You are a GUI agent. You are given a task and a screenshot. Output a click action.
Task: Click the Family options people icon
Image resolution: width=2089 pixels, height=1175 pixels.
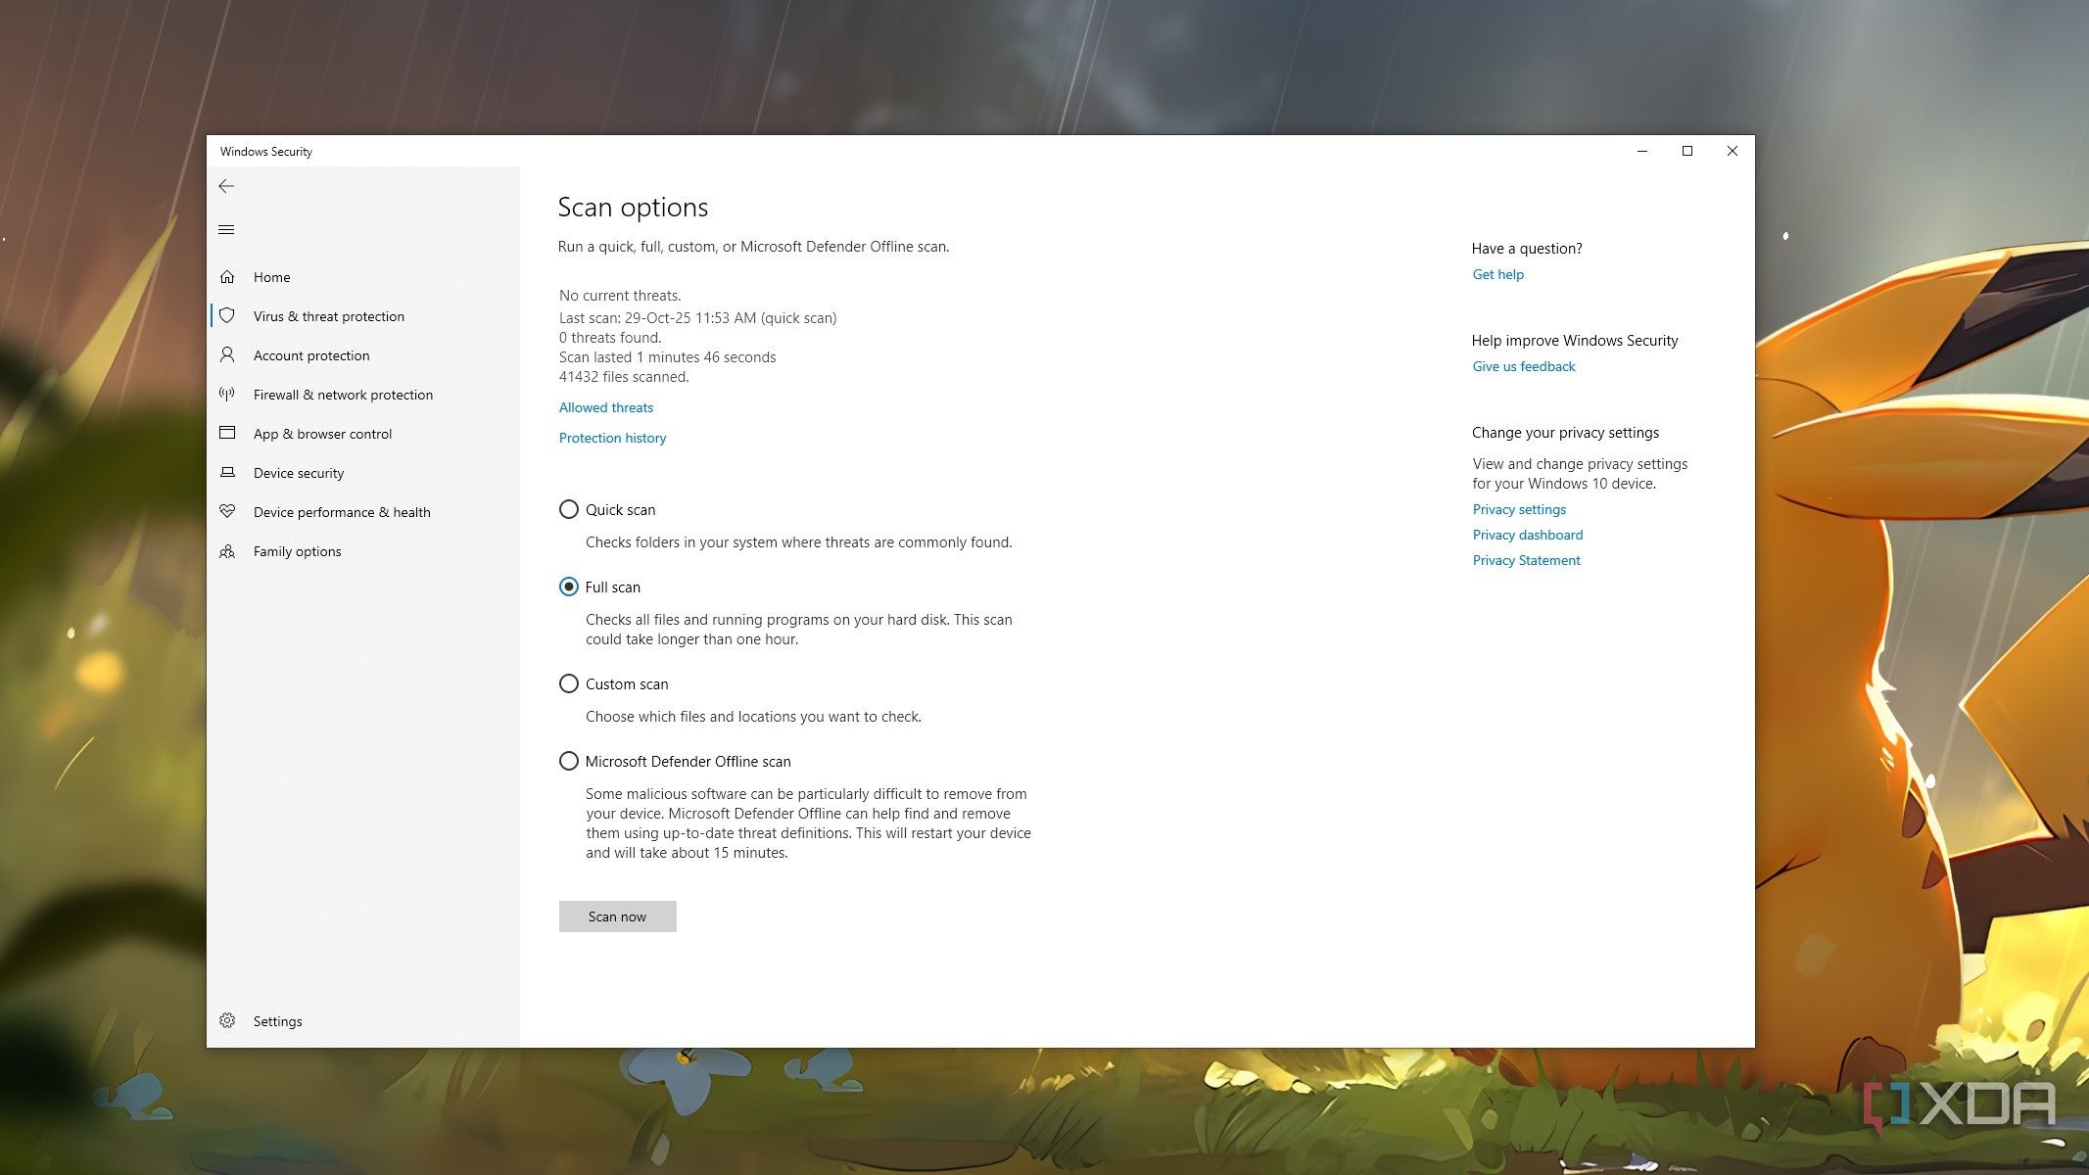click(x=227, y=551)
